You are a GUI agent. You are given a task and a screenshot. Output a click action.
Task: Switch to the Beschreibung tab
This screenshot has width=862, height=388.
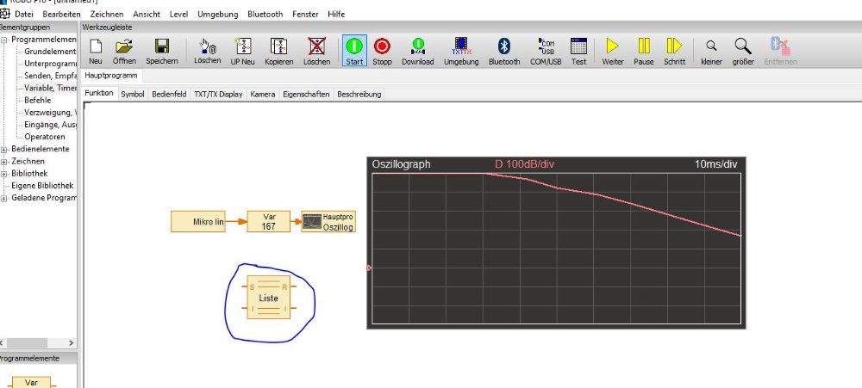coord(359,94)
